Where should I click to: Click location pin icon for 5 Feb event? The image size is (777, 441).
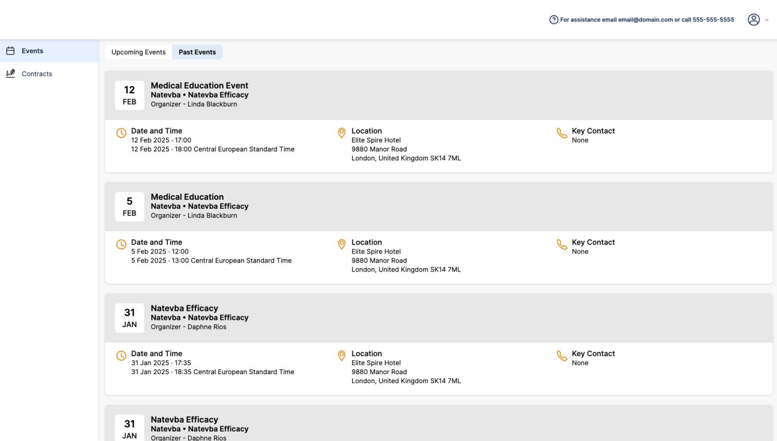click(341, 245)
